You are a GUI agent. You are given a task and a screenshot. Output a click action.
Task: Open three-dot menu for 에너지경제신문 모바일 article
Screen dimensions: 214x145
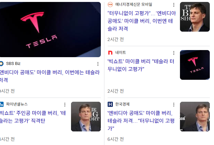pos(174,5)
